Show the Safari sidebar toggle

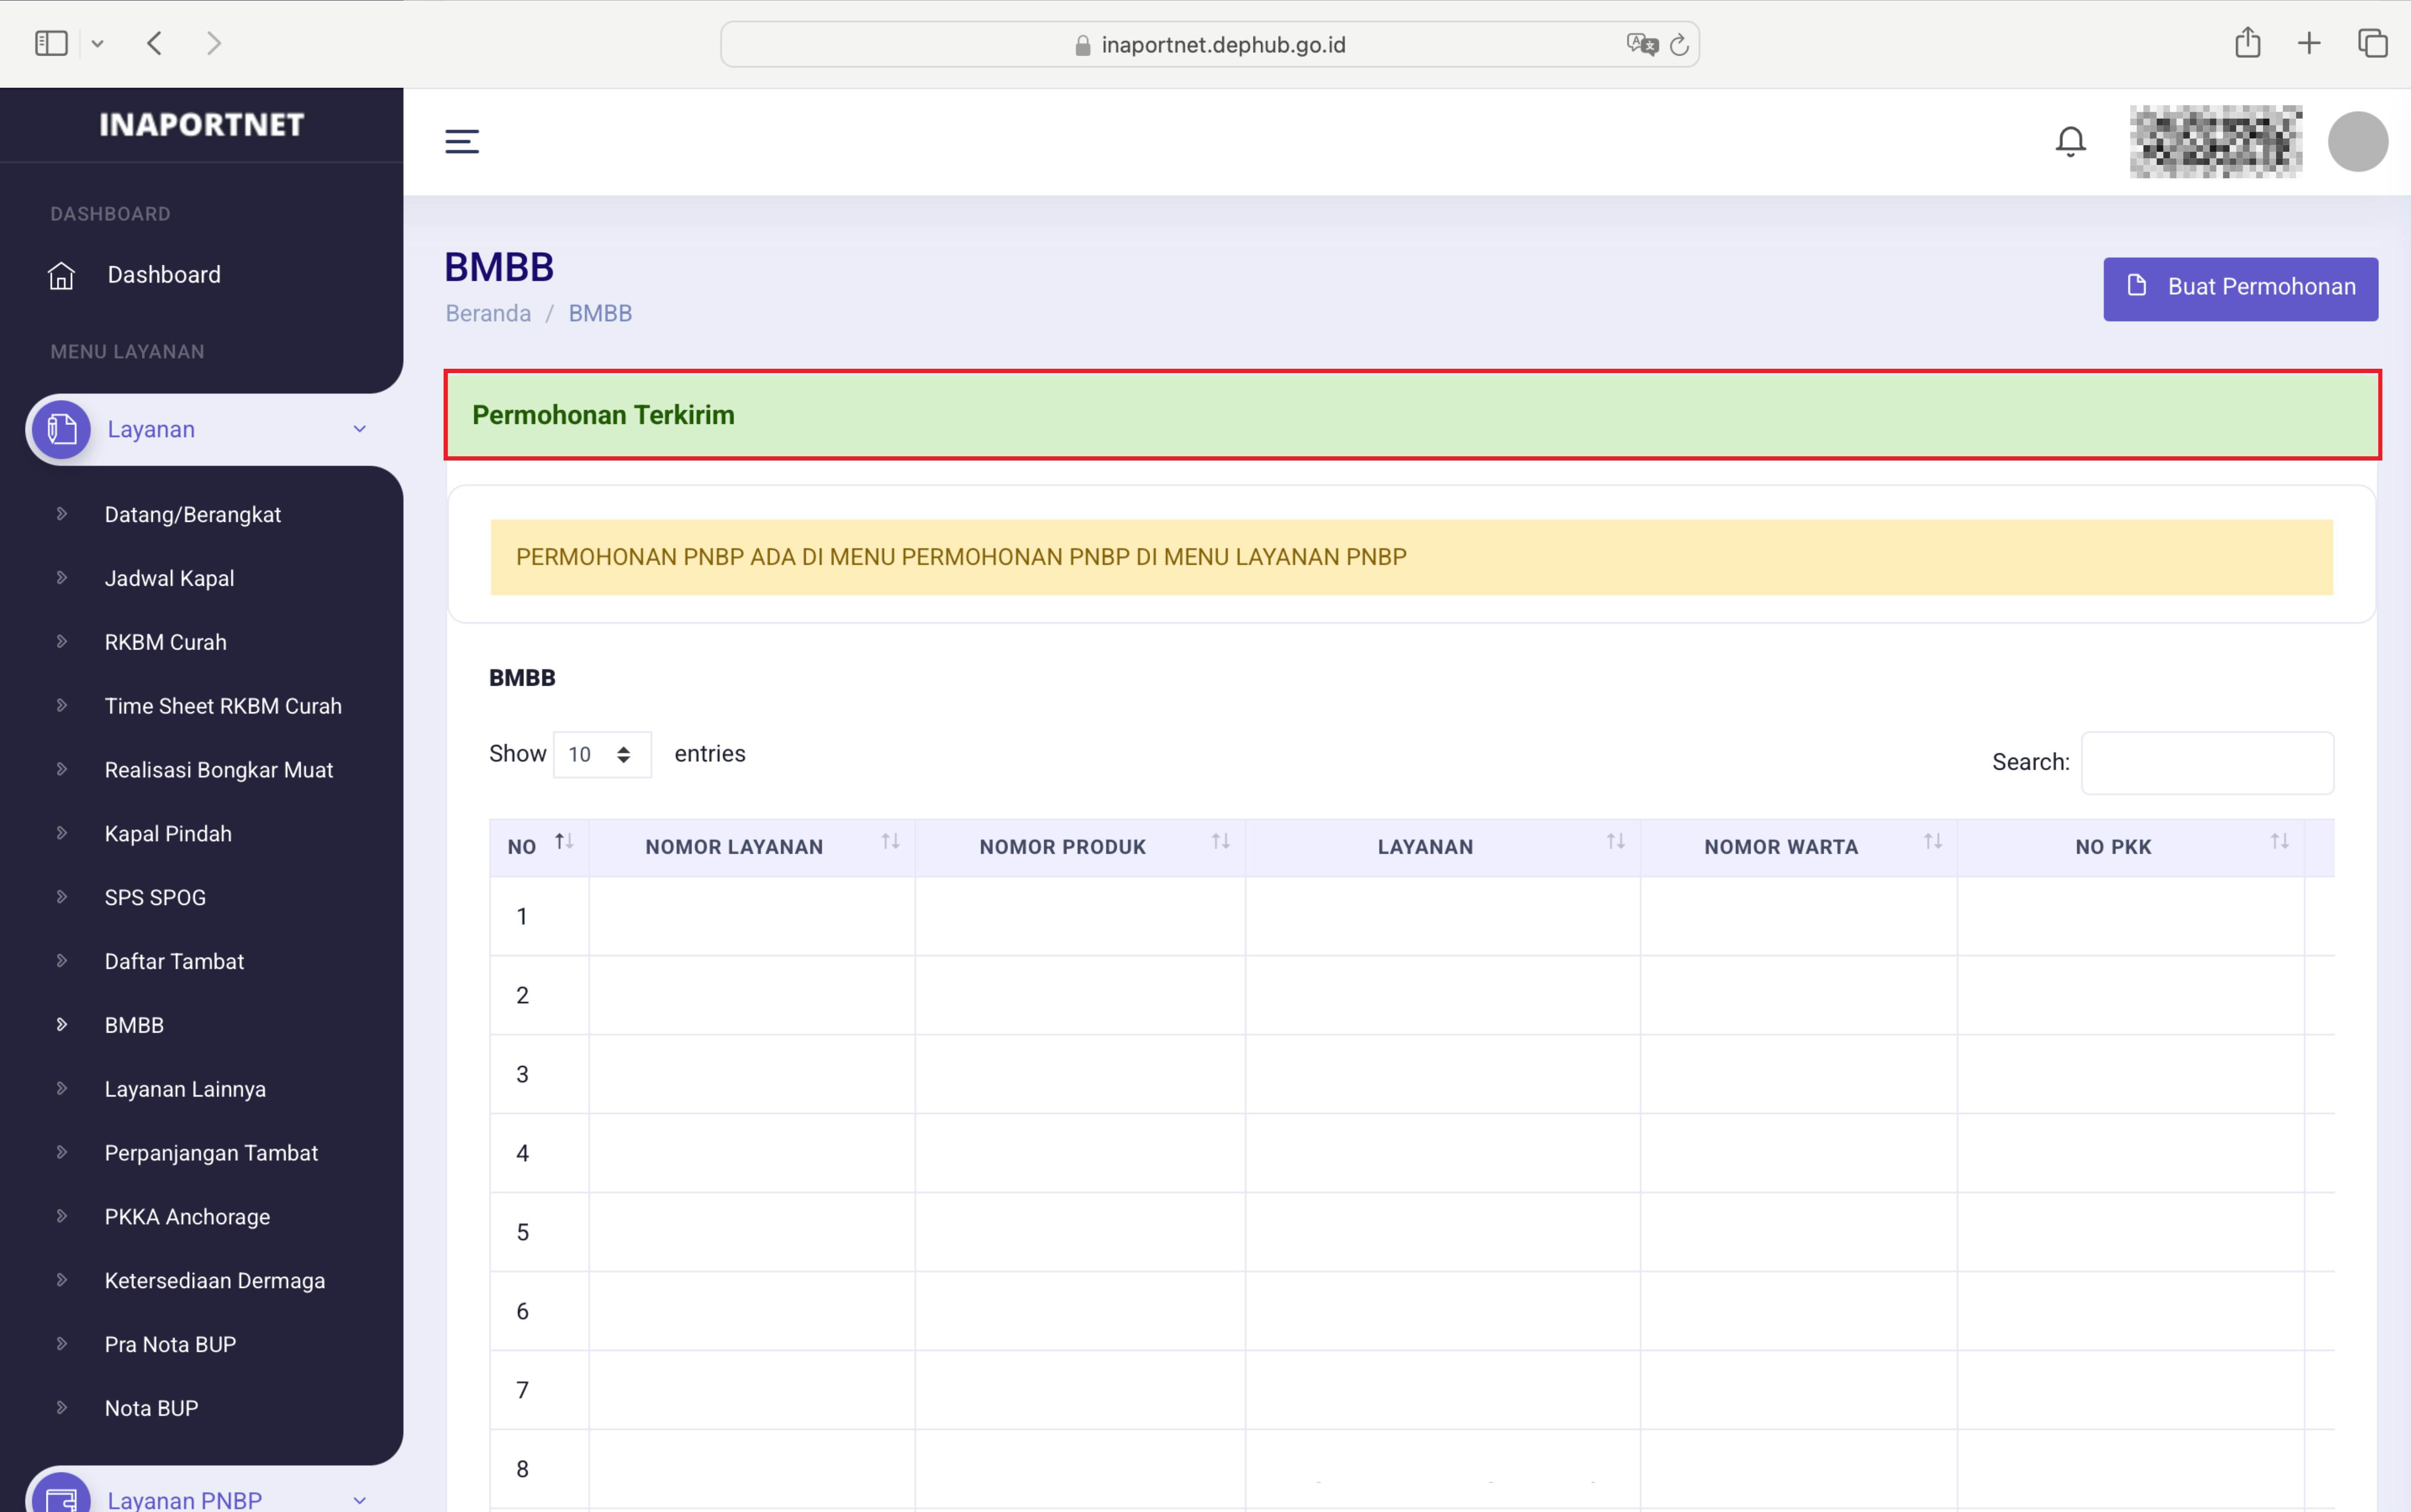[51, 43]
